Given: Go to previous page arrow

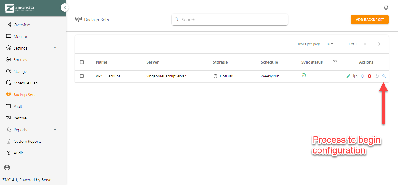Looking at the screenshot, I should pyautogui.click(x=365, y=44).
